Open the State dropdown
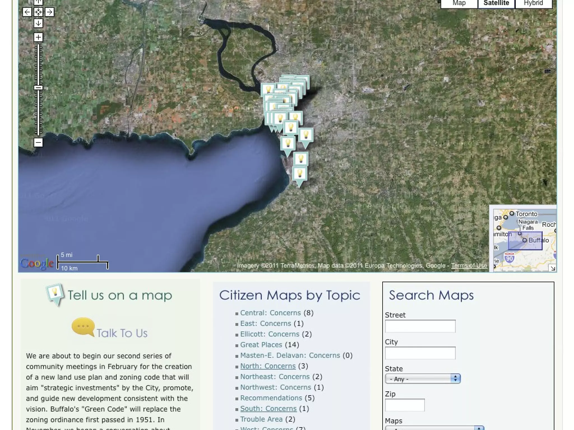 [423, 379]
